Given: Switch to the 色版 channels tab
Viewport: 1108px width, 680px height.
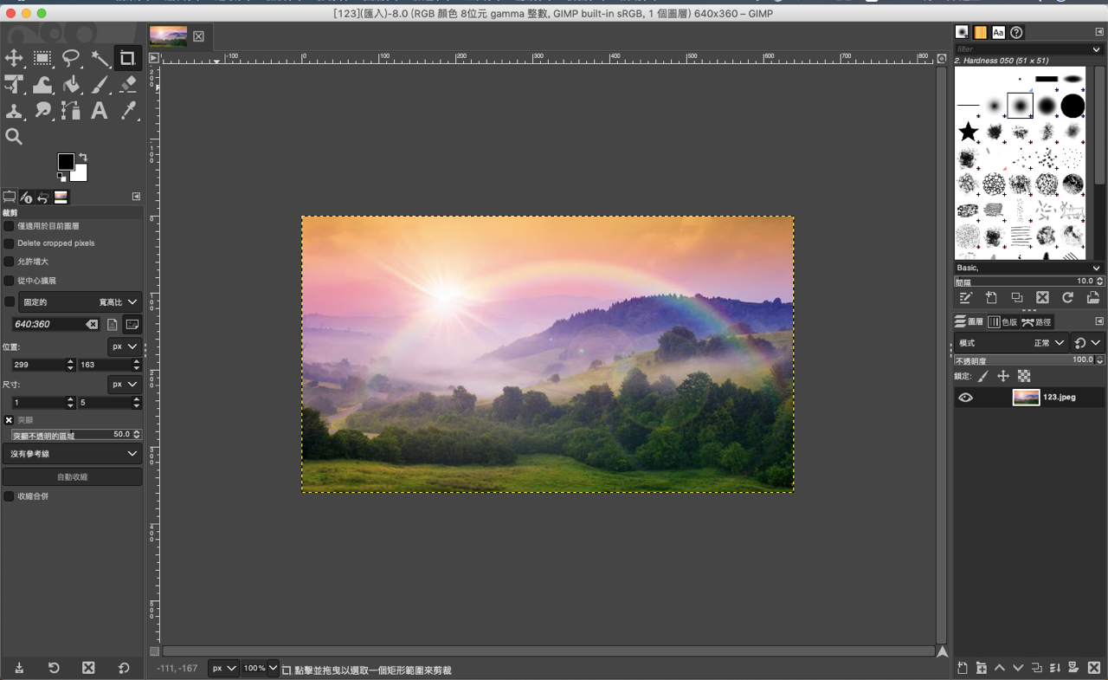Looking at the screenshot, I should [1003, 322].
